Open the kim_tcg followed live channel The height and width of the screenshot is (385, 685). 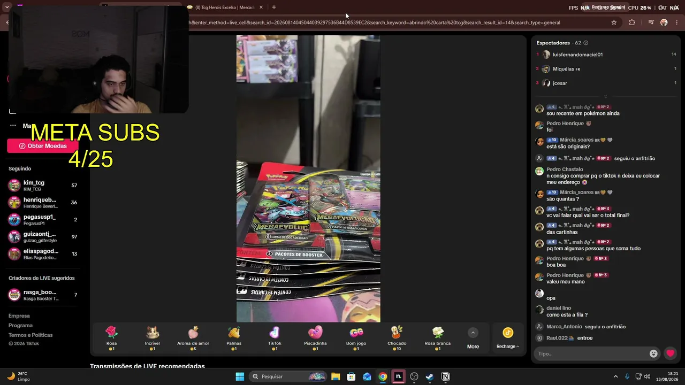(43, 186)
